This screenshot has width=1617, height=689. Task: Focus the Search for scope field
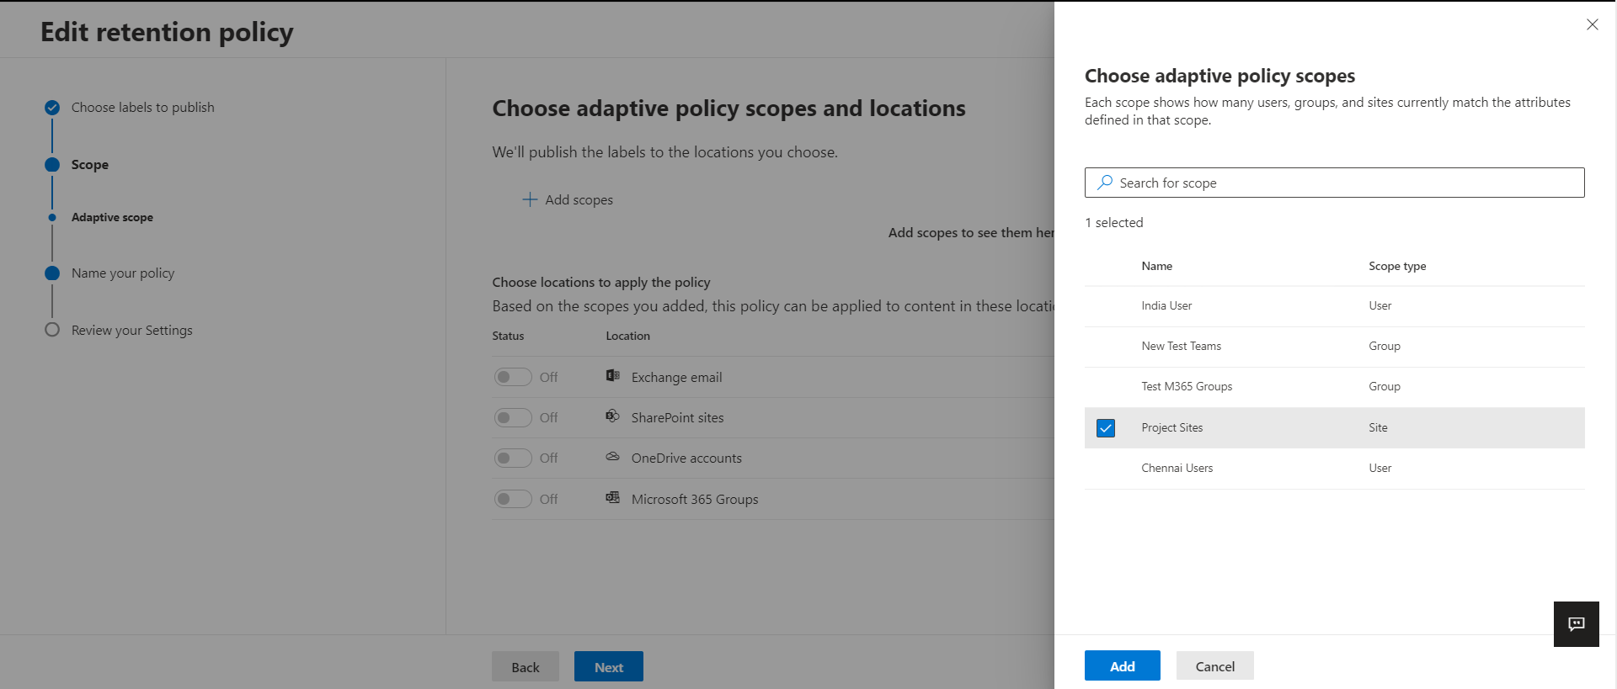(1334, 183)
